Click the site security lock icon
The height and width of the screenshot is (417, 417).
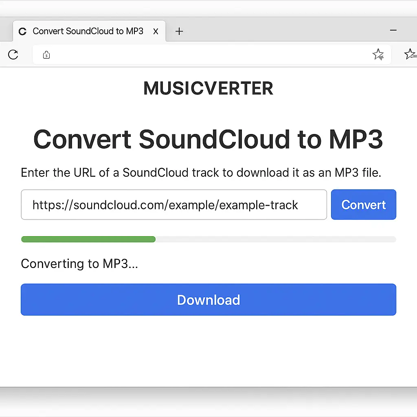(x=46, y=55)
